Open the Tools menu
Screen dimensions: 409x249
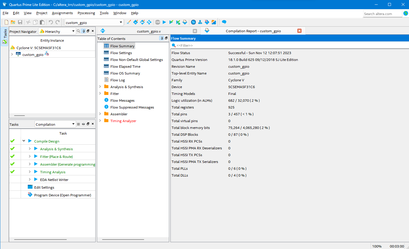click(x=104, y=13)
